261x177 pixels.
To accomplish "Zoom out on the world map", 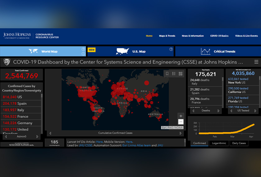I will (x=181, y=122).
